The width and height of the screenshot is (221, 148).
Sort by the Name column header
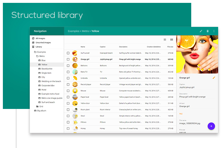(83, 47)
